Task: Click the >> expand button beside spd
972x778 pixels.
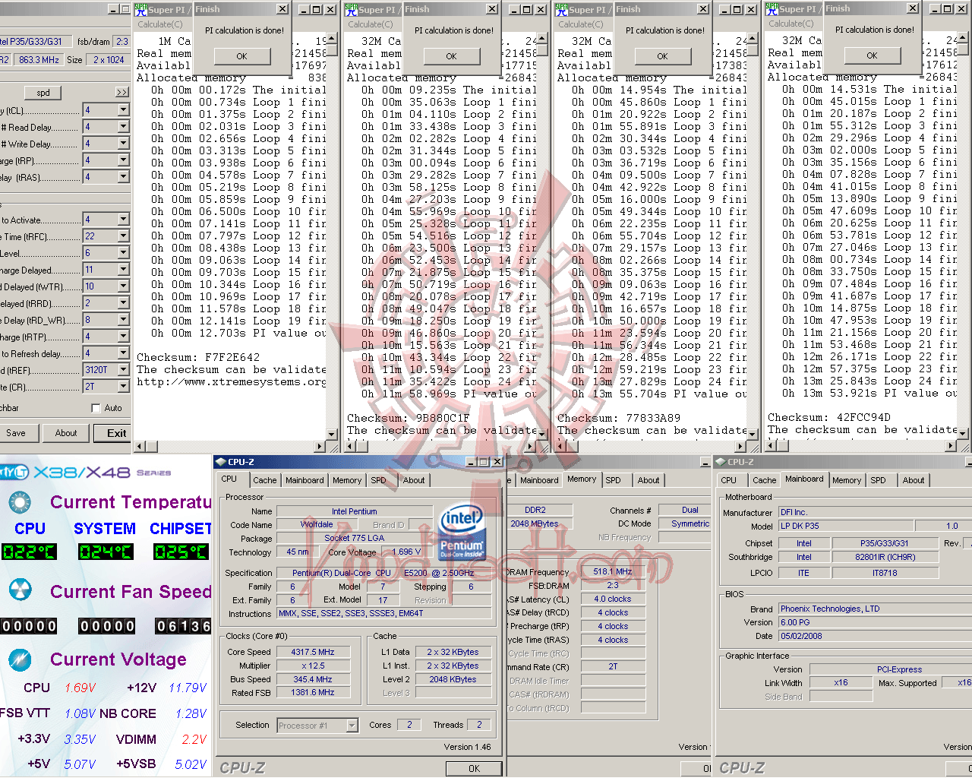Action: coord(122,93)
